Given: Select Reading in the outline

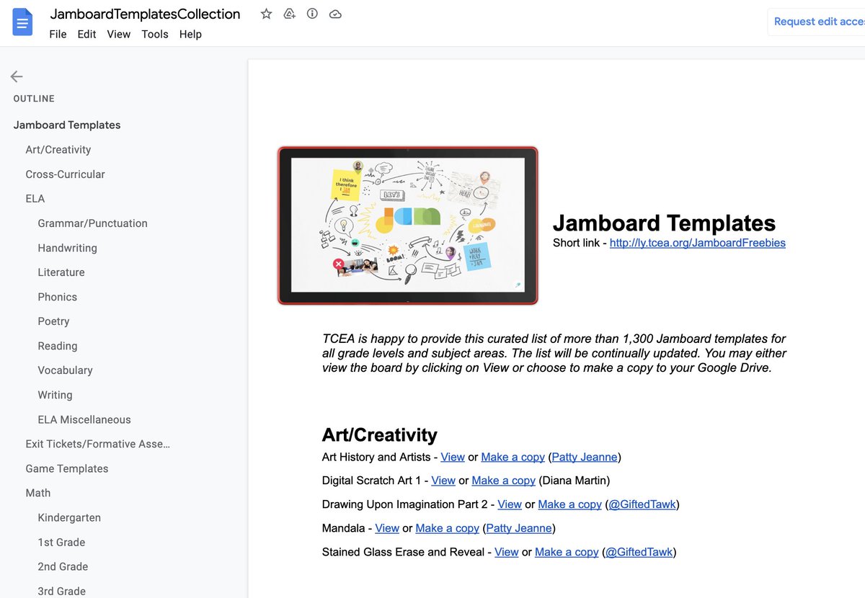Looking at the screenshot, I should point(57,345).
